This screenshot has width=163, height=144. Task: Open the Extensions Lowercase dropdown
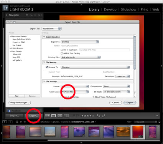[x=123, y=76]
